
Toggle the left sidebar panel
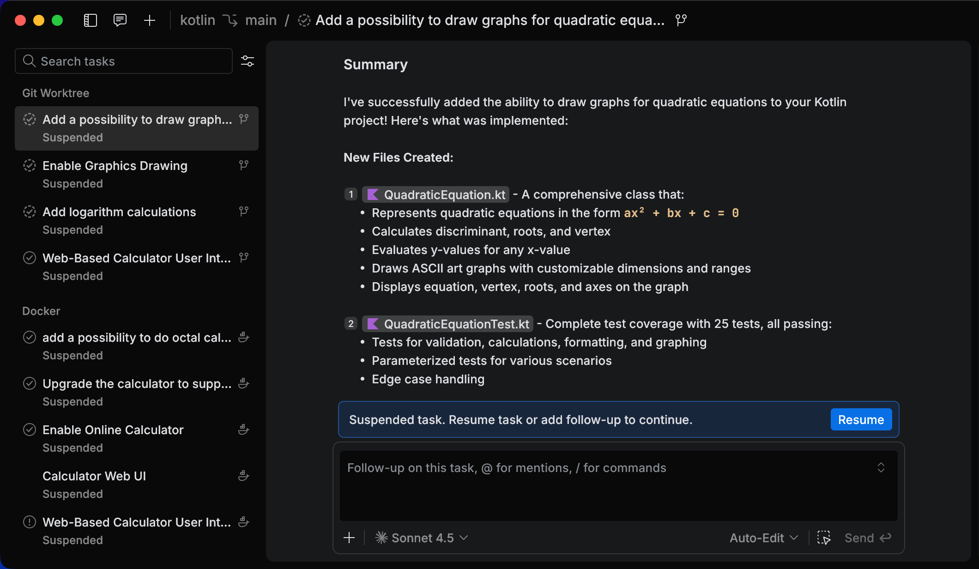coord(91,20)
